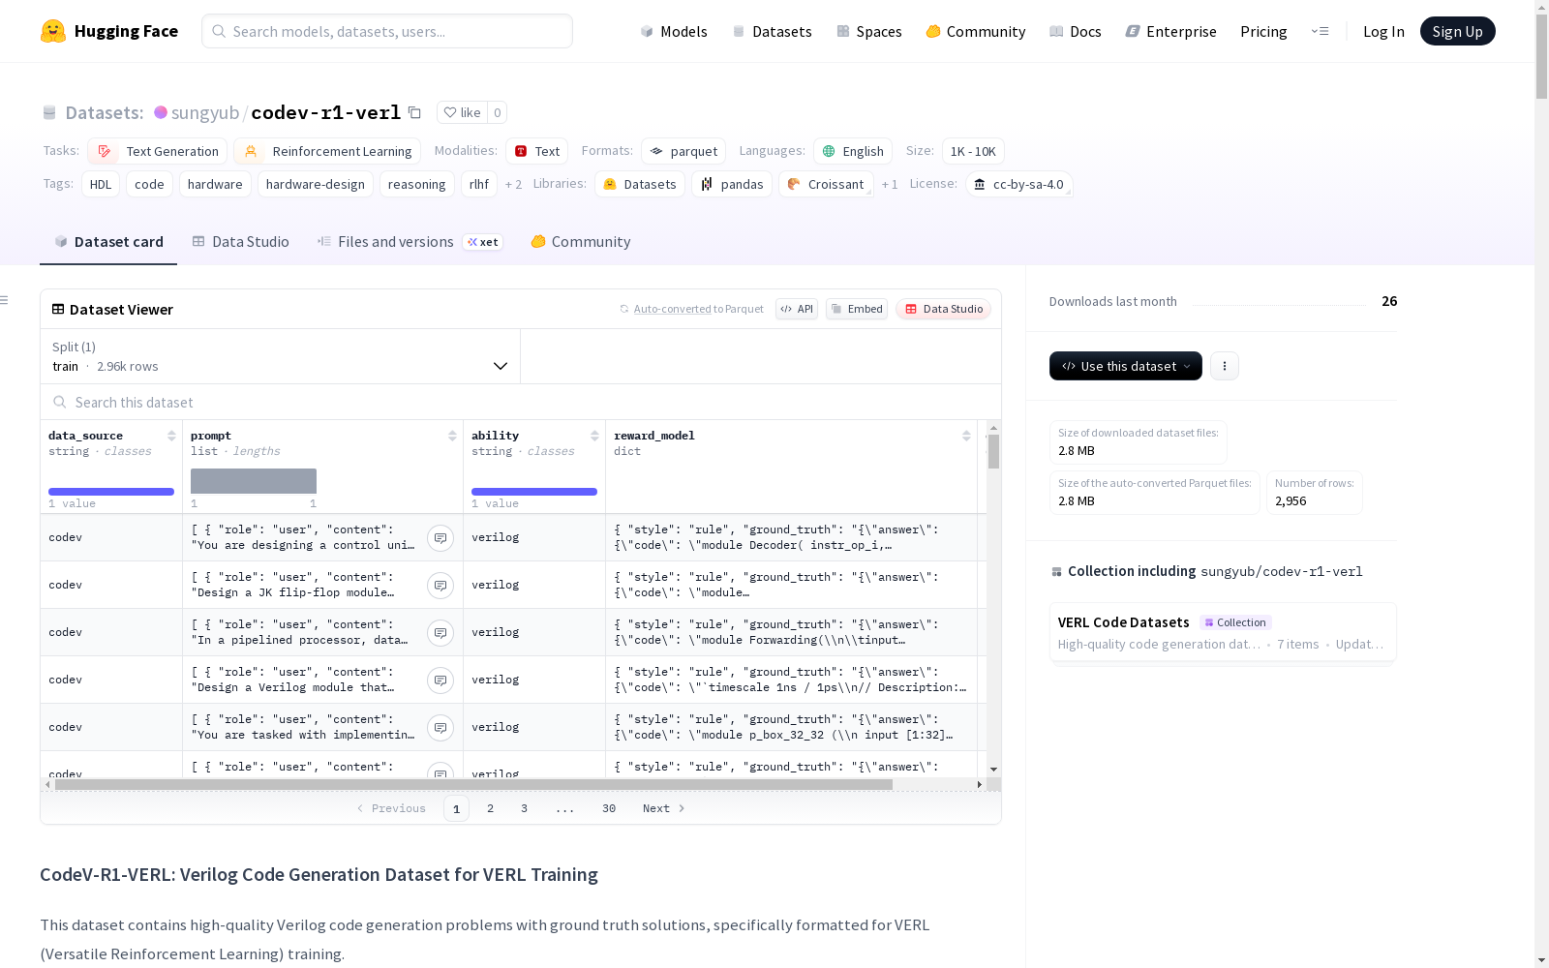The height and width of the screenshot is (968, 1549).
Task: Click the reasoning tag
Action: click(x=417, y=184)
